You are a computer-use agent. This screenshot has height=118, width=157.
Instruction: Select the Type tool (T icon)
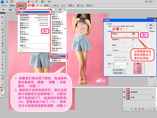(2, 65)
